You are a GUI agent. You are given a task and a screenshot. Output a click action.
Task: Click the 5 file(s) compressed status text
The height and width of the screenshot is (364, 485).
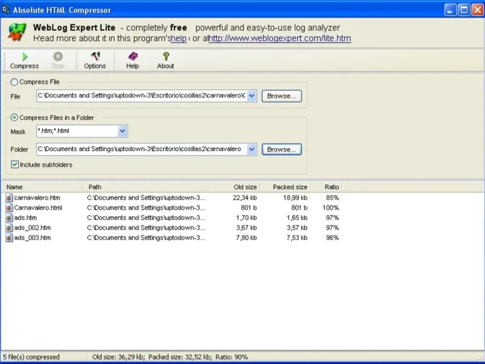point(32,357)
